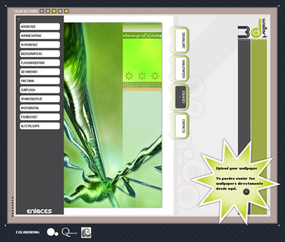Screen dimensions: 285x242
Task: Click the Ideasgraficas wallpaper preview image
Action: tap(113, 115)
